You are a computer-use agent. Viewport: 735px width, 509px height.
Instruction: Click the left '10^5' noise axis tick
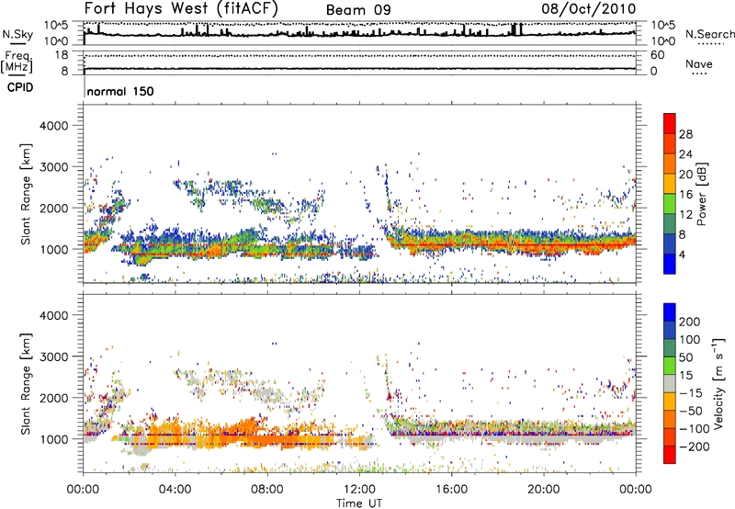tap(56, 25)
